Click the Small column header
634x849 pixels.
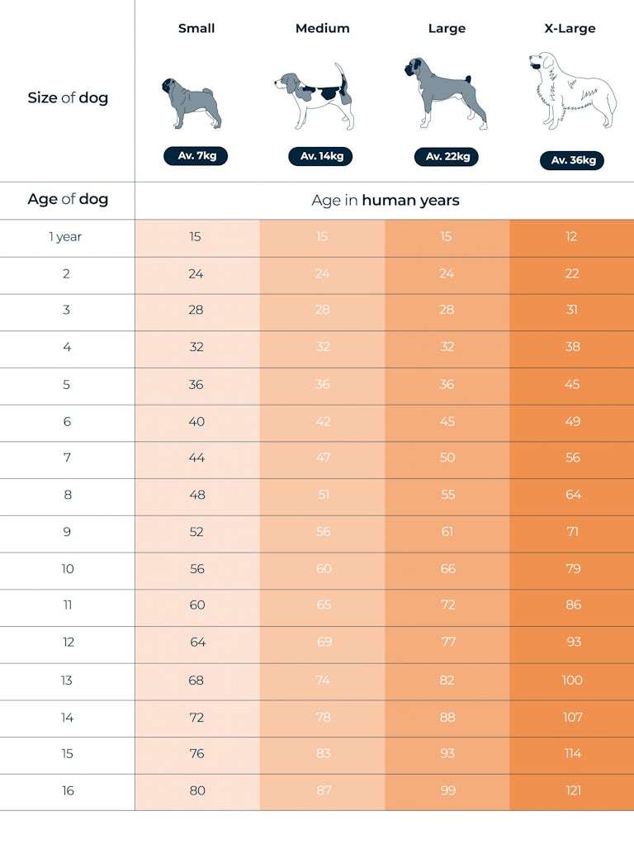(x=196, y=28)
